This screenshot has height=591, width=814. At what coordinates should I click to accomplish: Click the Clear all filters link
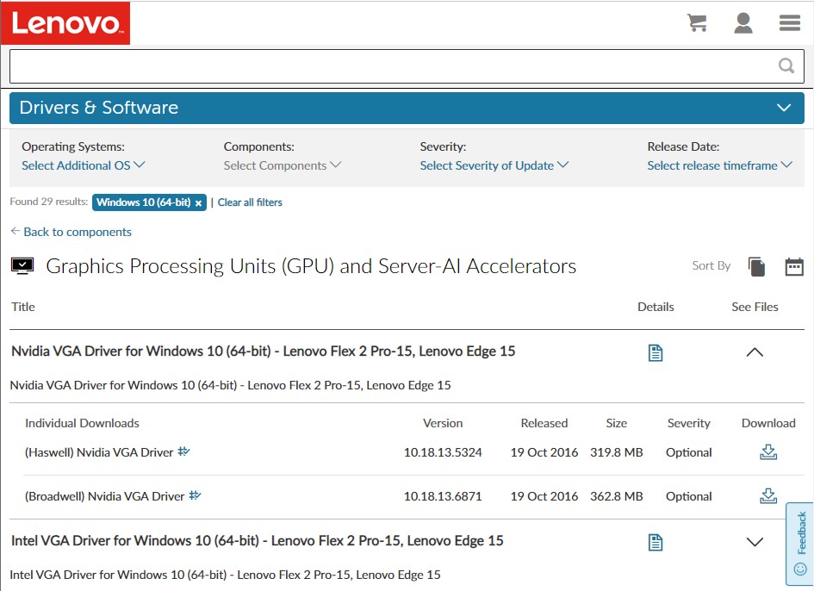click(x=250, y=202)
